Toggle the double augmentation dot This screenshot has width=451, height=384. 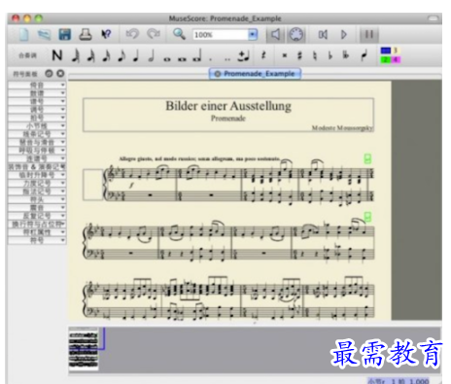(227, 59)
